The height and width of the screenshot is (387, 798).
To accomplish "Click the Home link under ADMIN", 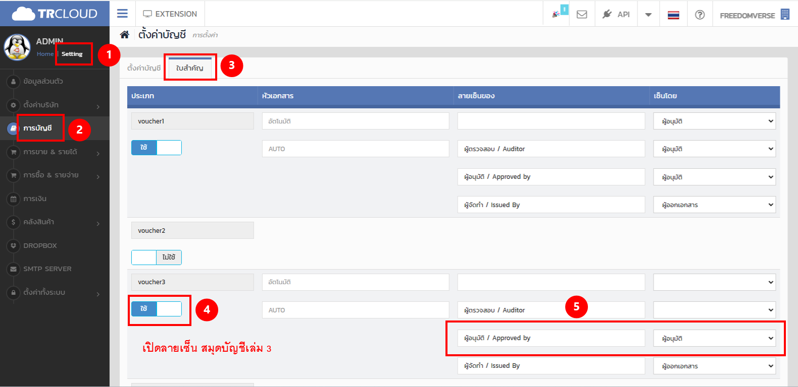I will [45, 54].
